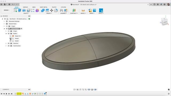Select the Fillet tool icon
Image resolution: width=171 pixels, height=96 pixels.
[56, 10]
